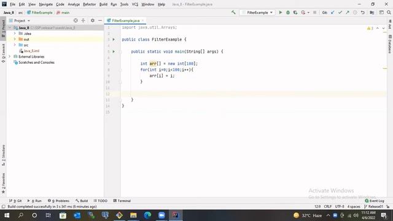
Task: Open the Problems tool window
Action: [x=58, y=201]
